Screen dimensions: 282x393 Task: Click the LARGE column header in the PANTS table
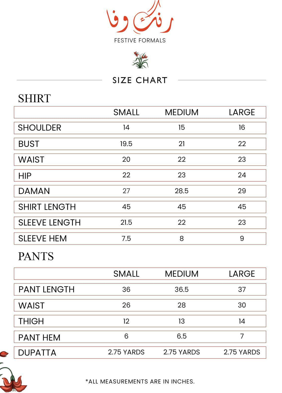[x=242, y=274]
